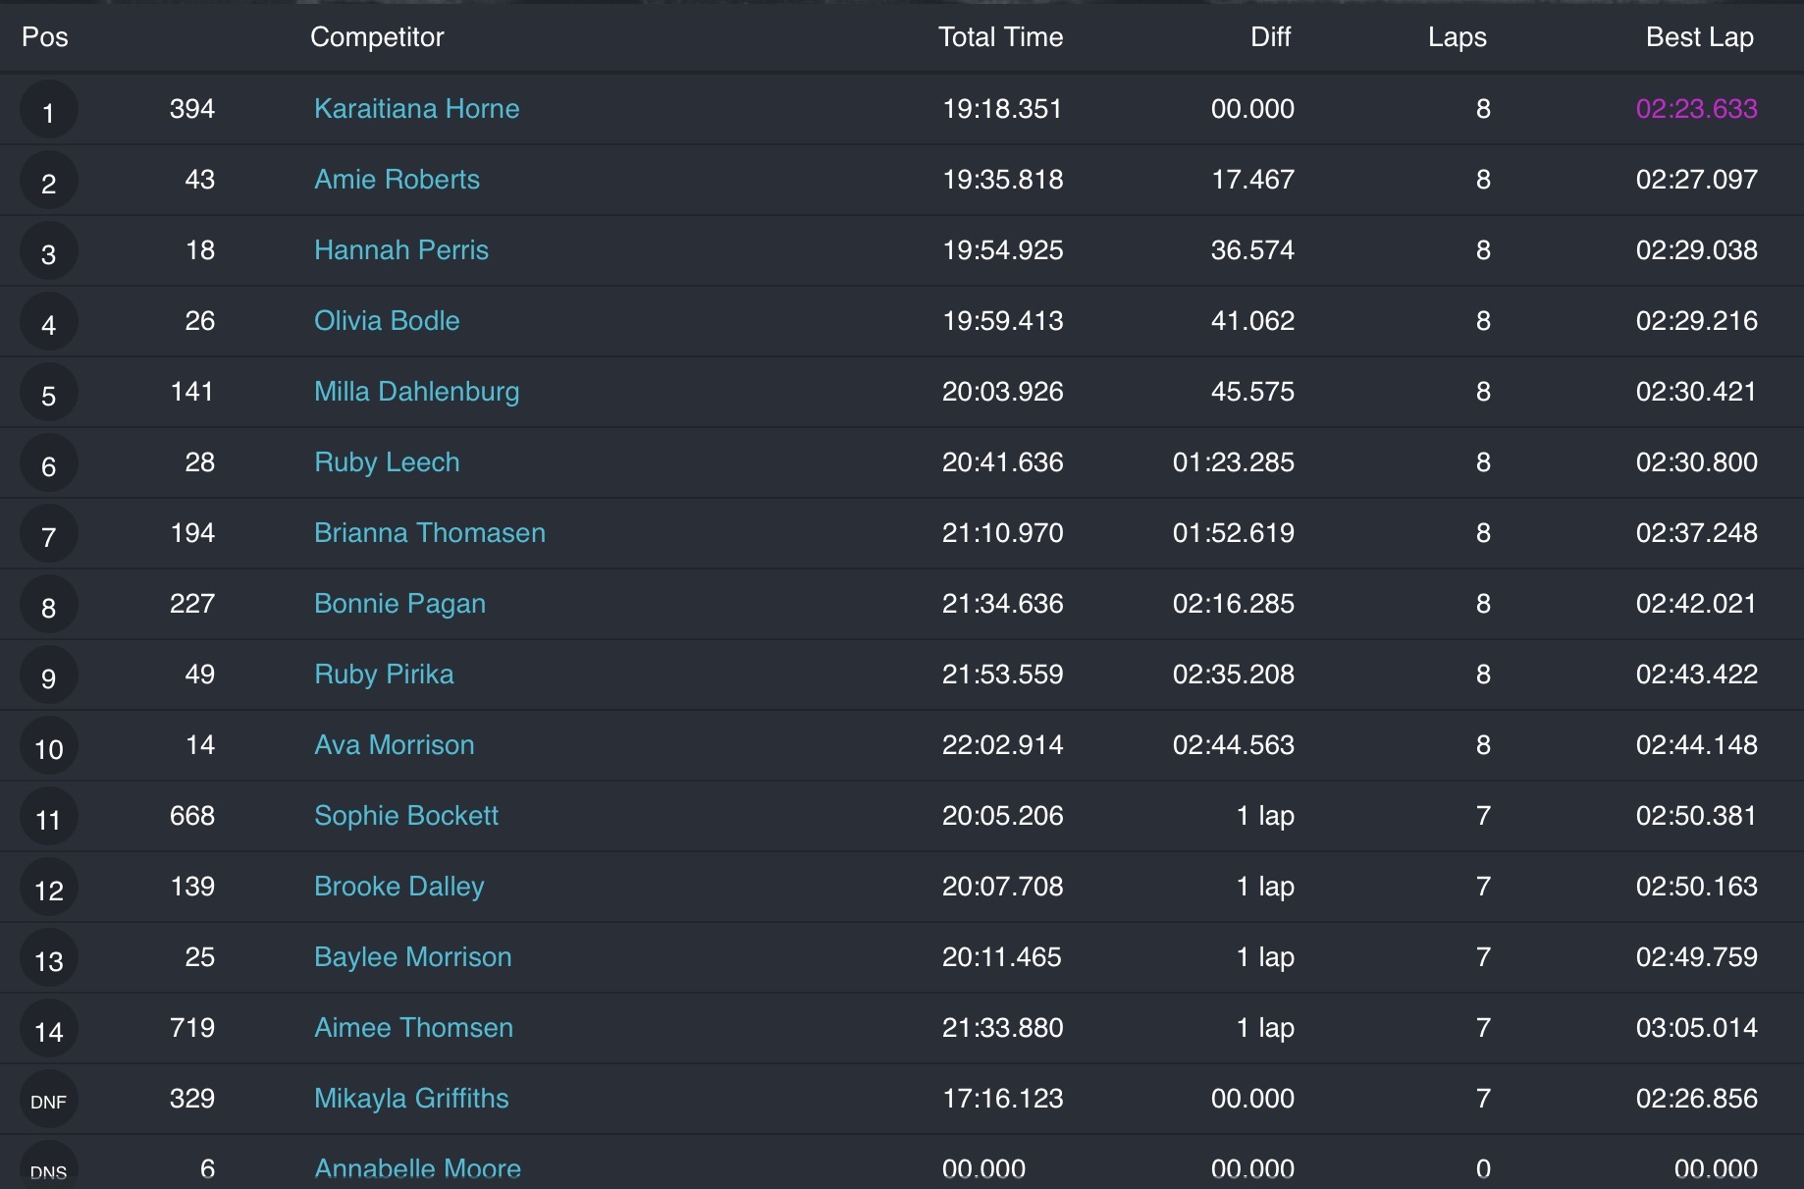Click position 1 circle badge
Viewport: 1804px width, 1189px height.
48,111
